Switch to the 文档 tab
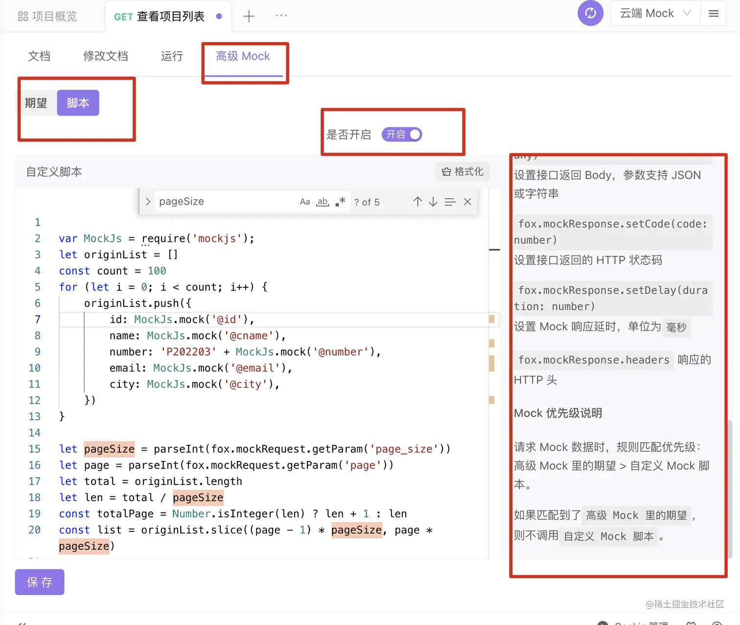Screen dimensions: 740x625 point(39,56)
